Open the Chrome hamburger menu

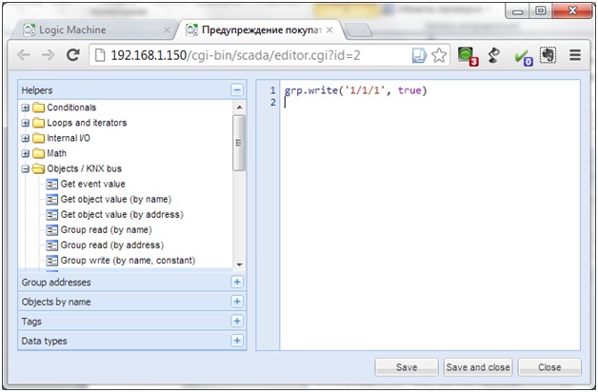pyautogui.click(x=575, y=55)
